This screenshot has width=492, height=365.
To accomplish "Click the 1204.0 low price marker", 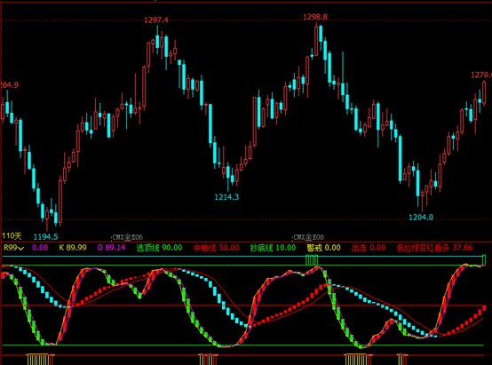I will click(421, 218).
